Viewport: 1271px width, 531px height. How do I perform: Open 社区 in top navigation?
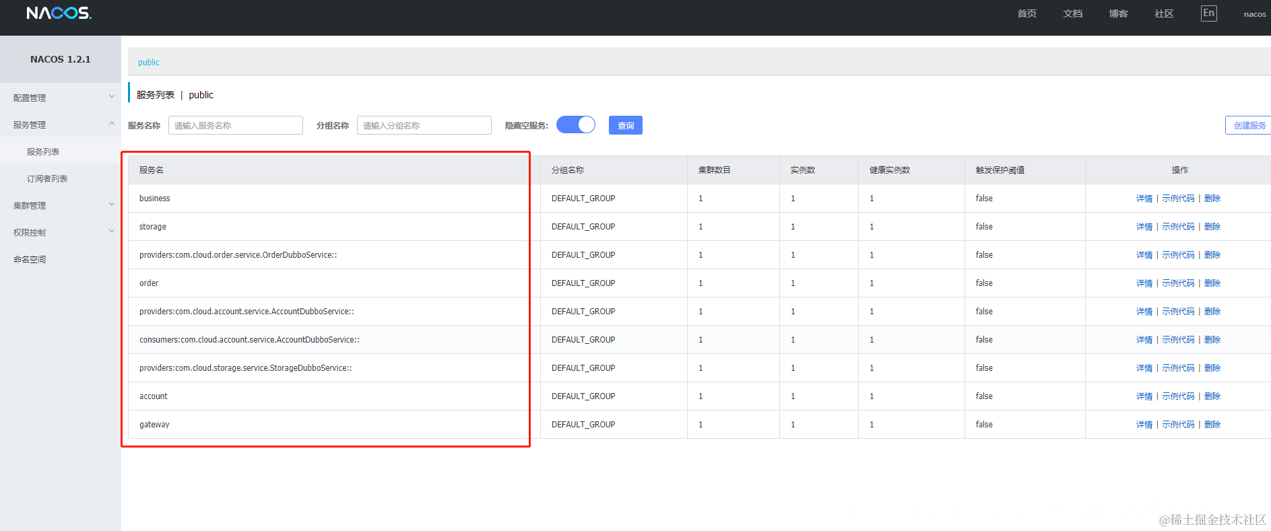click(1165, 13)
